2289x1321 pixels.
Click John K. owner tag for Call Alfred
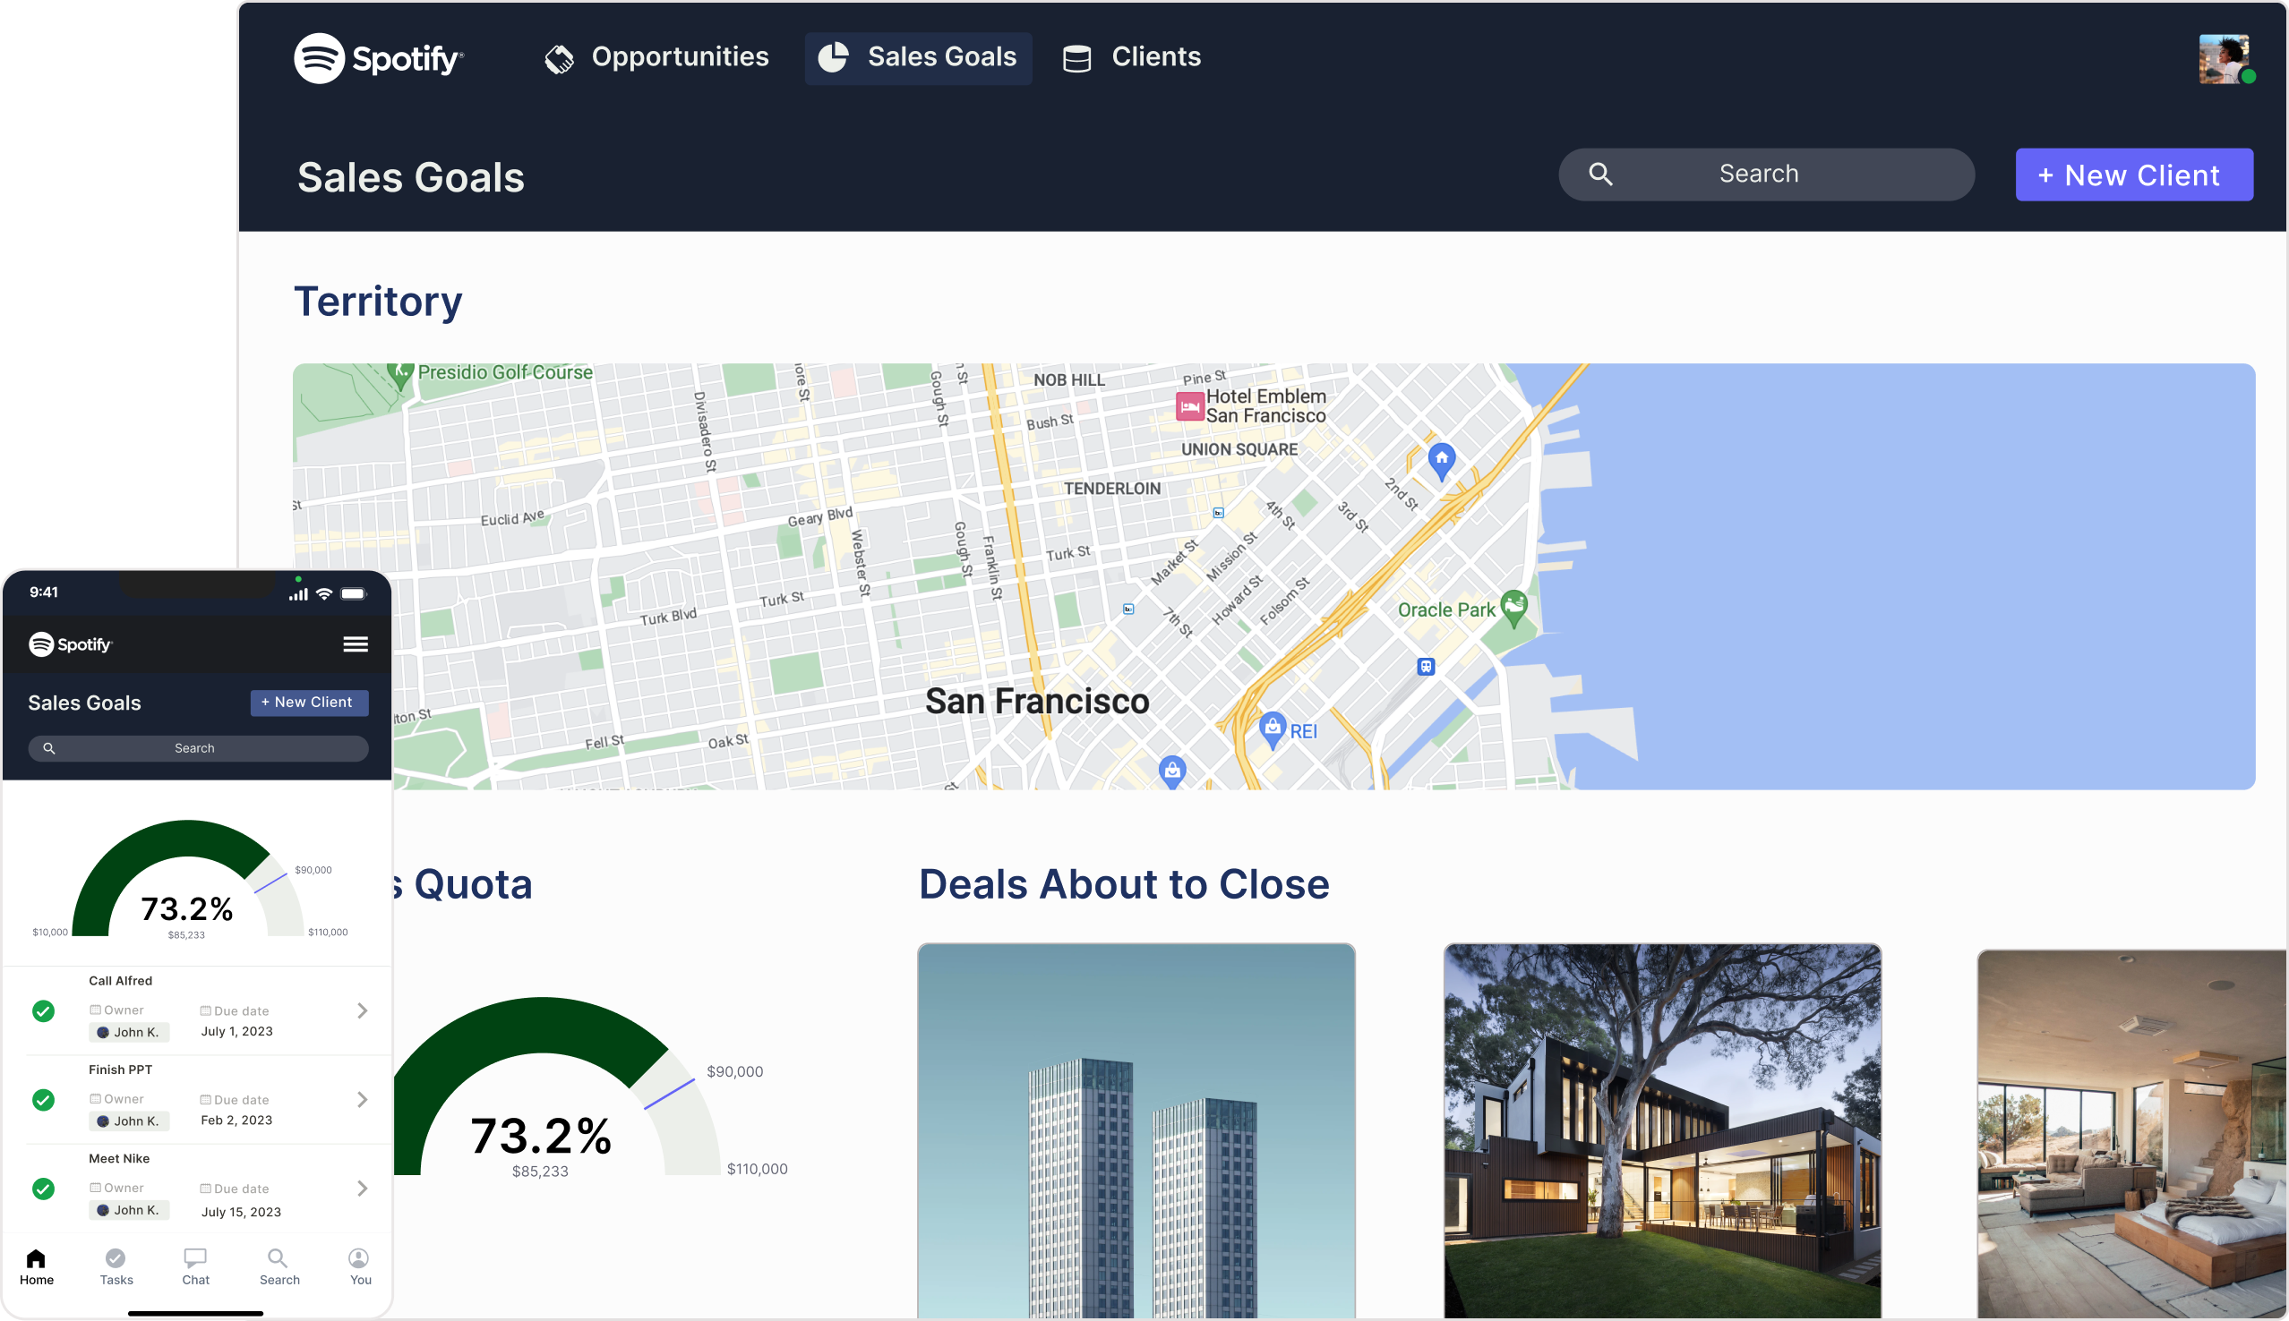[129, 1033]
